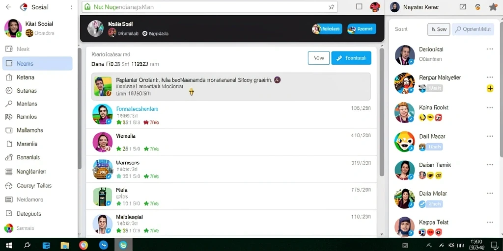Open the Vlemalia list row

(x=231, y=142)
